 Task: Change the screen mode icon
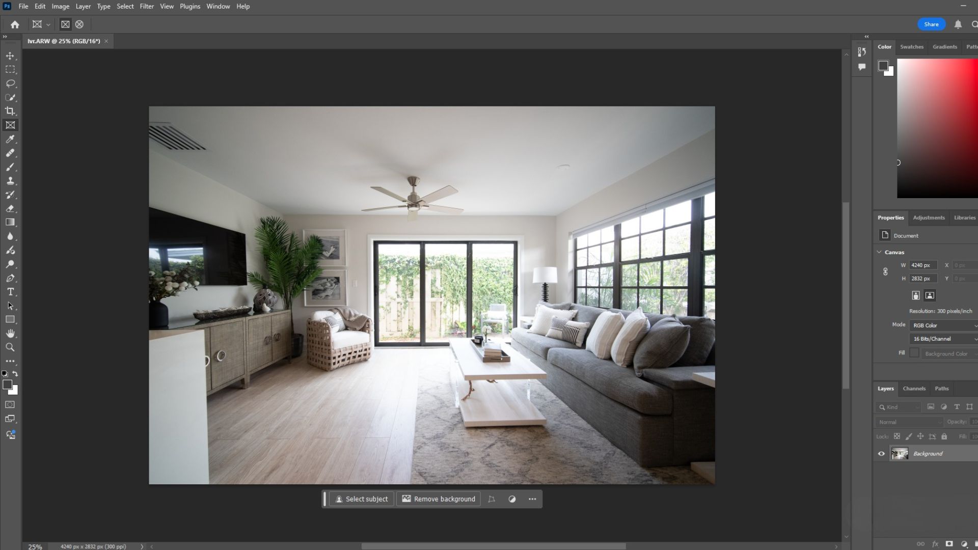click(10, 419)
